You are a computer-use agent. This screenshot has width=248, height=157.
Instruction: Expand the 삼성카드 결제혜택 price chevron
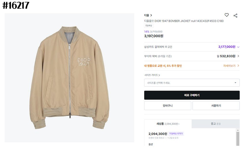pyautogui.click(x=238, y=47)
